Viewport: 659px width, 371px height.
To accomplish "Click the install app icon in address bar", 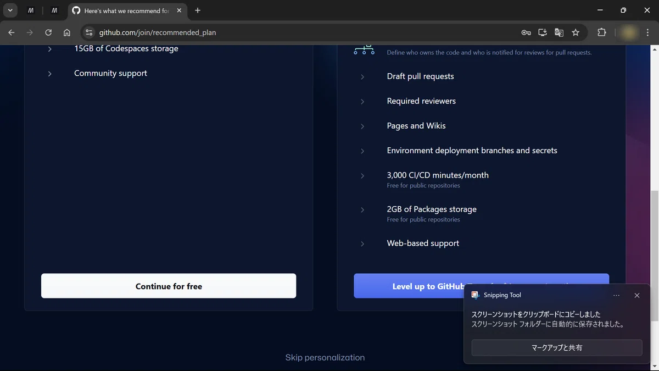I will pos(543,32).
